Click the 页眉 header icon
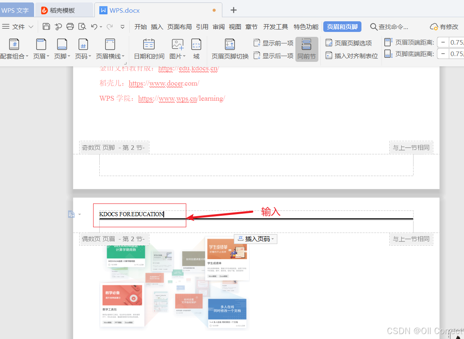Viewport: 464px width, 339px height. tap(41, 44)
